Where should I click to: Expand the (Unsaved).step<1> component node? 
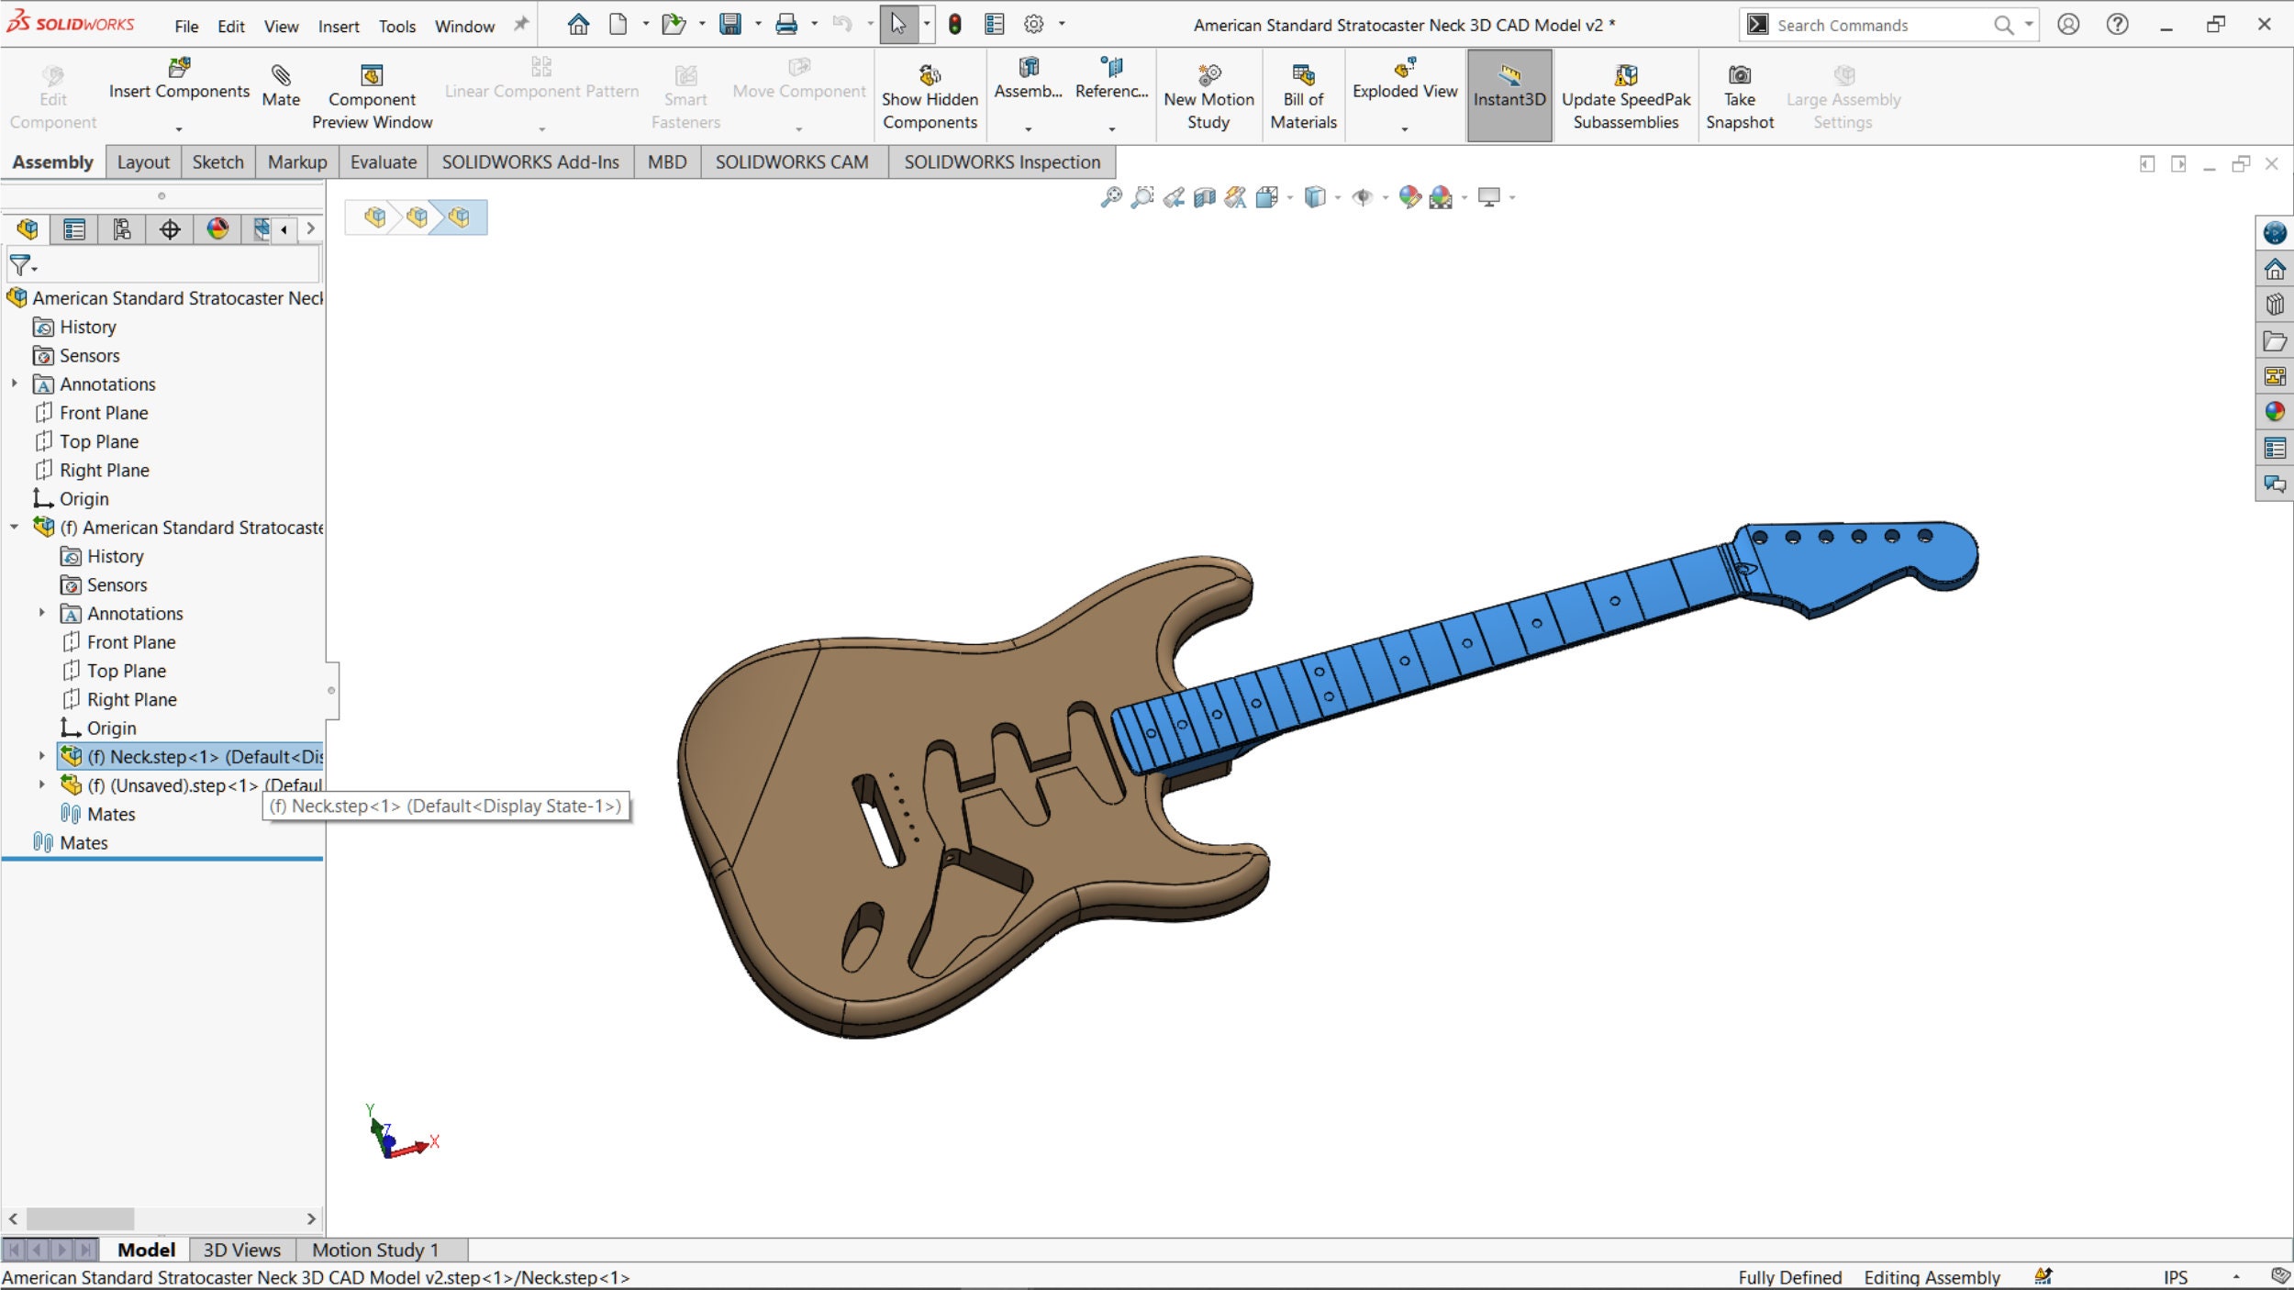click(41, 784)
